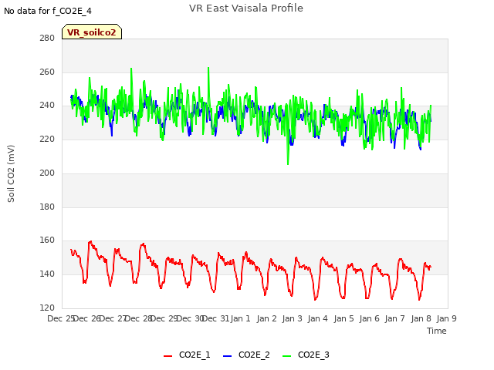Screen dimensions: 494x370
Task: Click the 280 y-axis tick label
Action: [47, 38]
